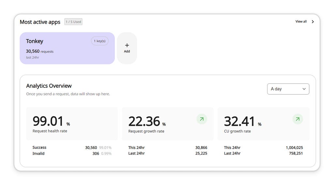Select the 99.01% Request health rate card
Image resolution: width=334 pixels, height=185 pixels.
(x=72, y=124)
